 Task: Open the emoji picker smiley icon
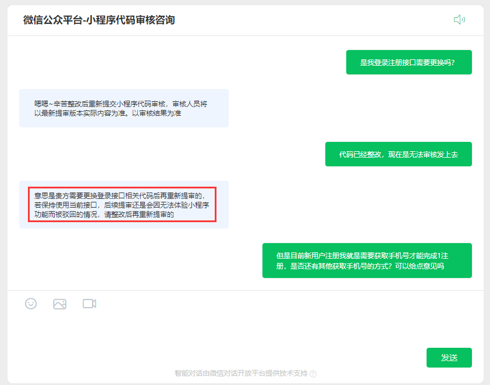pos(31,304)
